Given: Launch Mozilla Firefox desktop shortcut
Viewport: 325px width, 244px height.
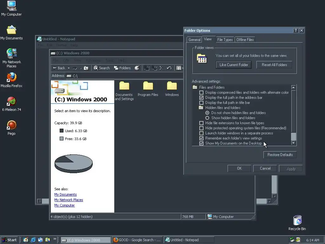Looking at the screenshot, I should coord(11,80).
